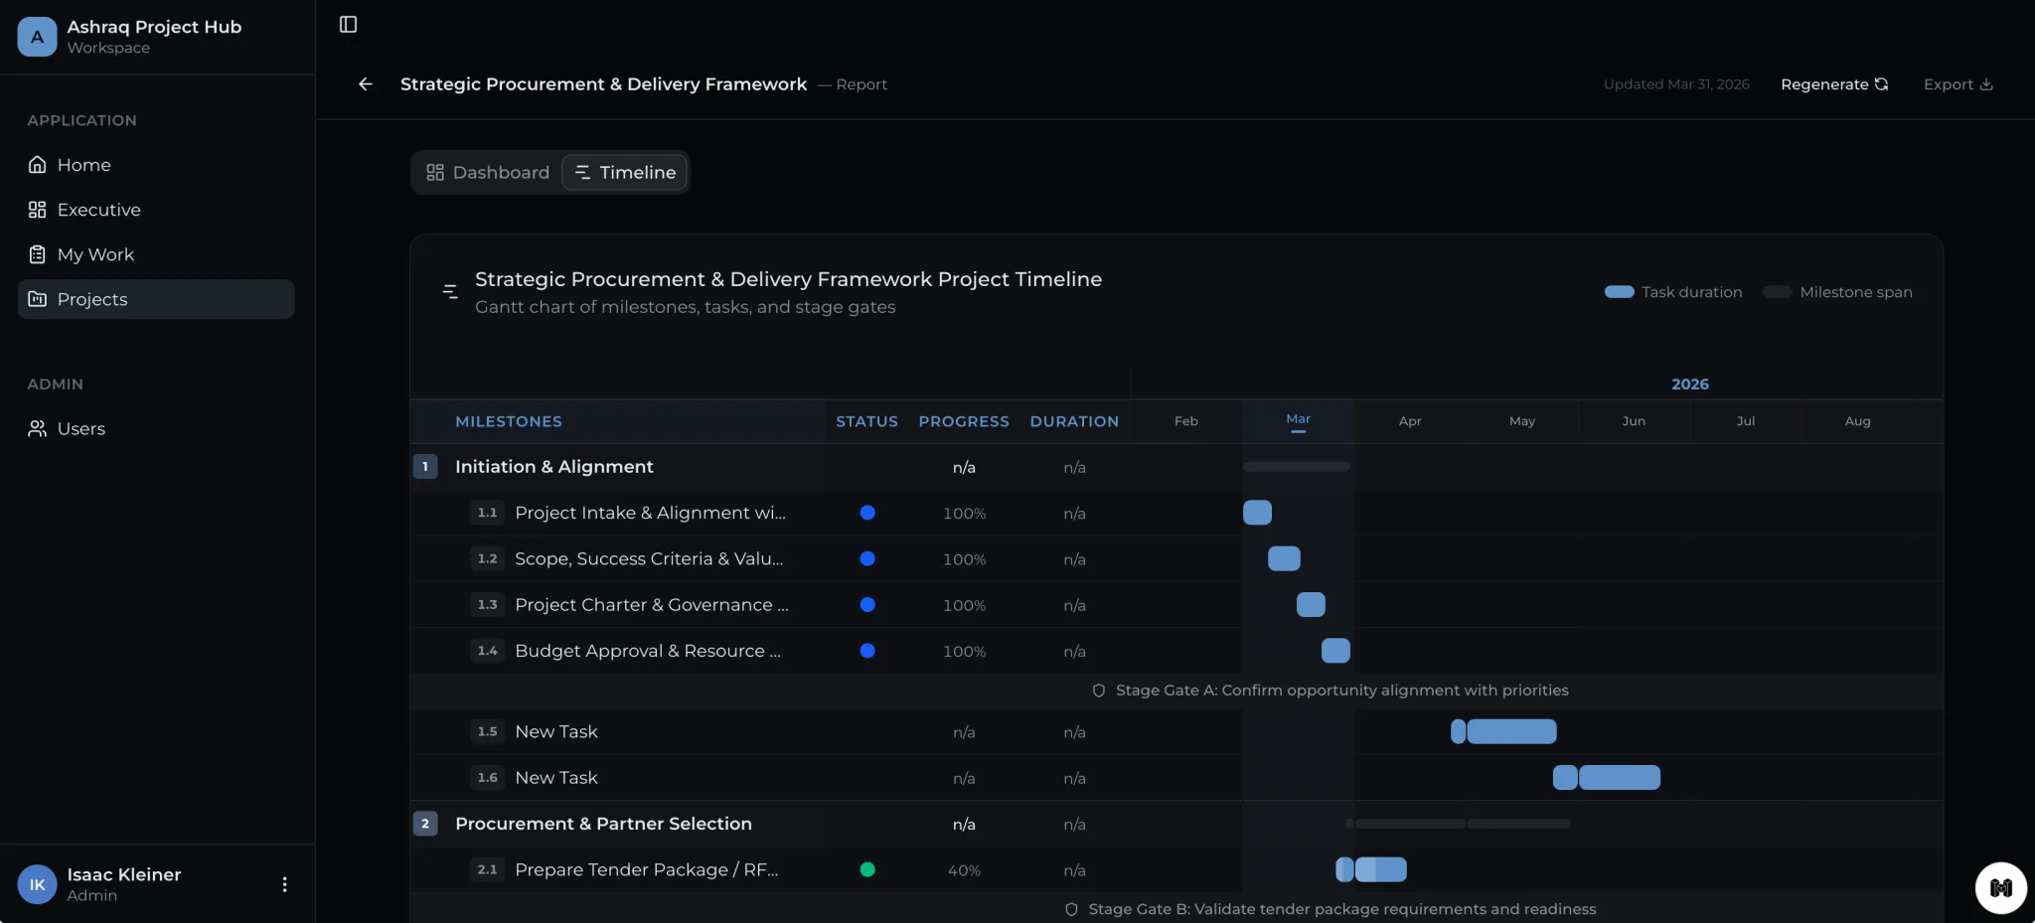Click the 40% progress value
This screenshot has width=2035, height=923.
point(964,870)
